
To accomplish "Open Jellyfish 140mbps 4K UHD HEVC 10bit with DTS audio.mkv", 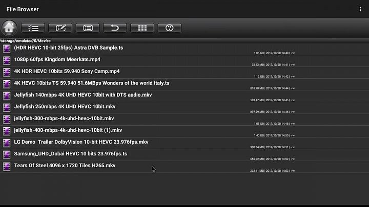I will click(x=83, y=95).
